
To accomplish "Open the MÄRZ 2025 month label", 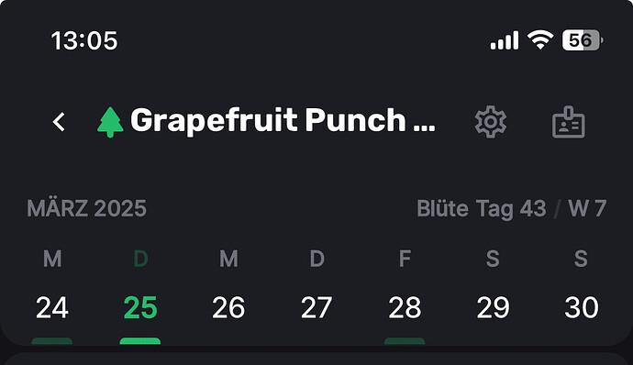I will 86,209.
